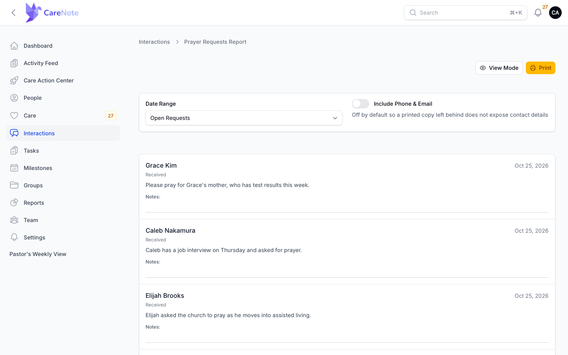Click Grace's mother prayer request text
The height and width of the screenshot is (355, 568).
click(x=227, y=185)
